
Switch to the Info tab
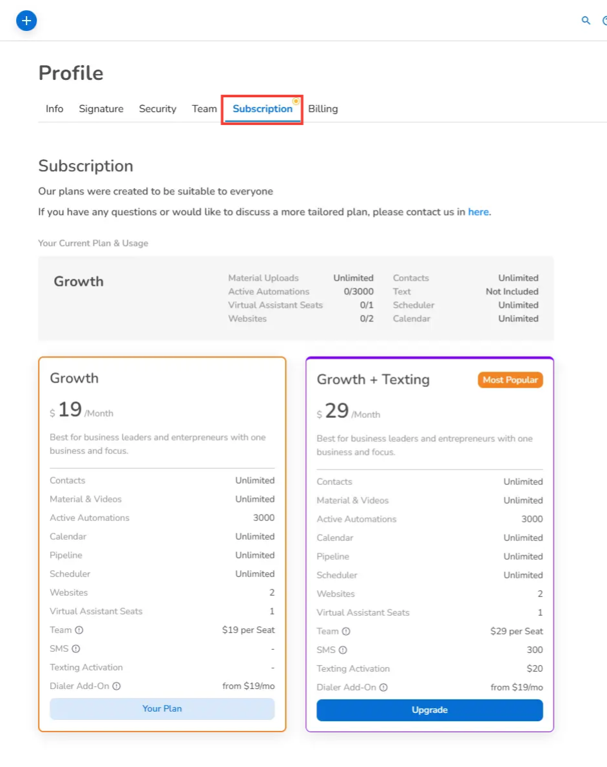(55, 109)
